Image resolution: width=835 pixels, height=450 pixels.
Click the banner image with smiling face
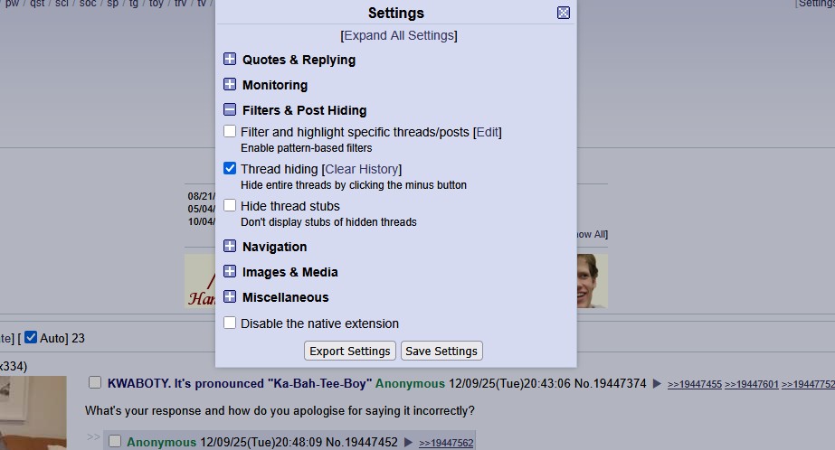click(x=592, y=281)
